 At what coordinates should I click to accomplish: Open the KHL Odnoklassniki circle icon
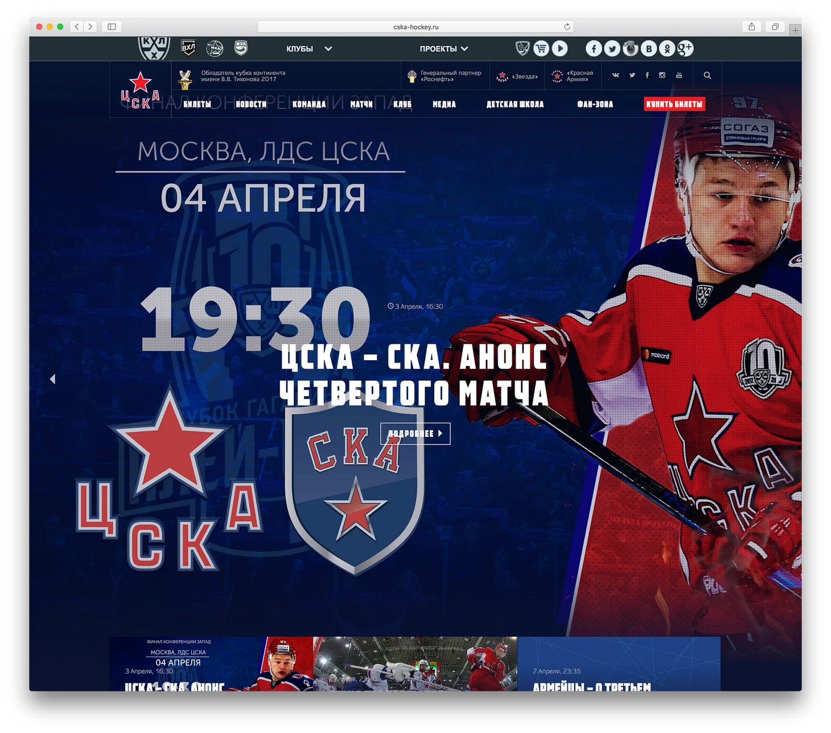pyautogui.click(x=667, y=48)
